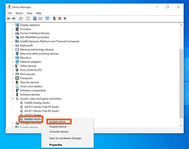Image resolution: width=189 pixels, height=149 pixels.
Task: Expand the Other devices node
Action: [13, 66]
